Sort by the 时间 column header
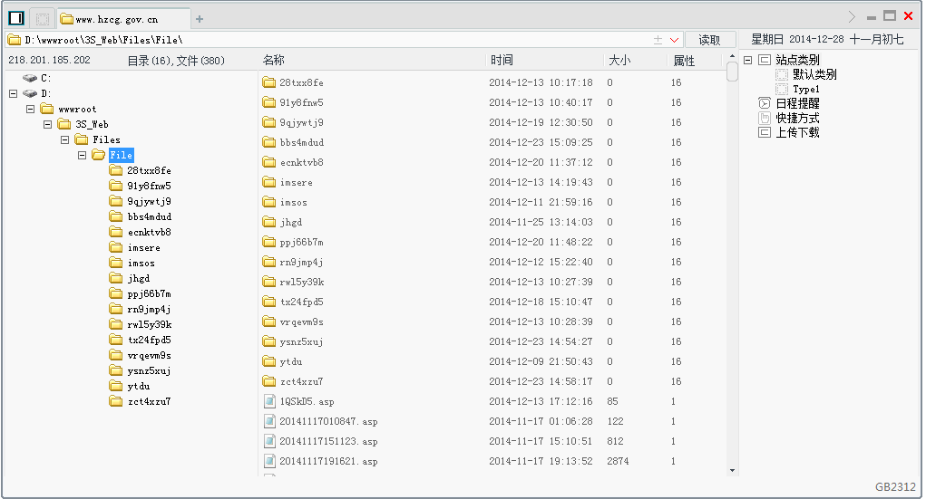 coord(502,60)
